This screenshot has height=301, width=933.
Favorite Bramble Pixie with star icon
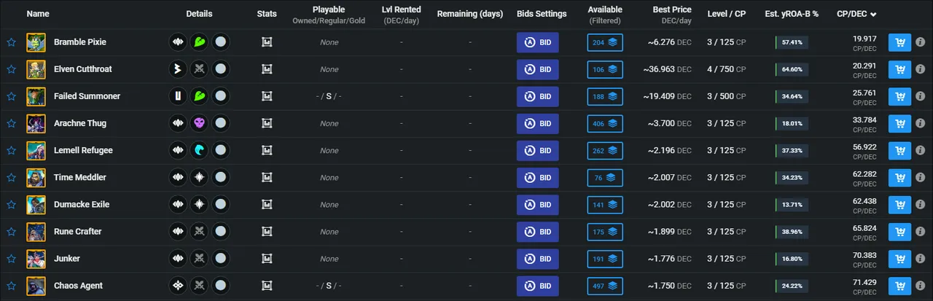(11, 42)
